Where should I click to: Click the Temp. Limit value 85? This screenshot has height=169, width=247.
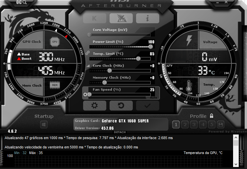pos(152,54)
